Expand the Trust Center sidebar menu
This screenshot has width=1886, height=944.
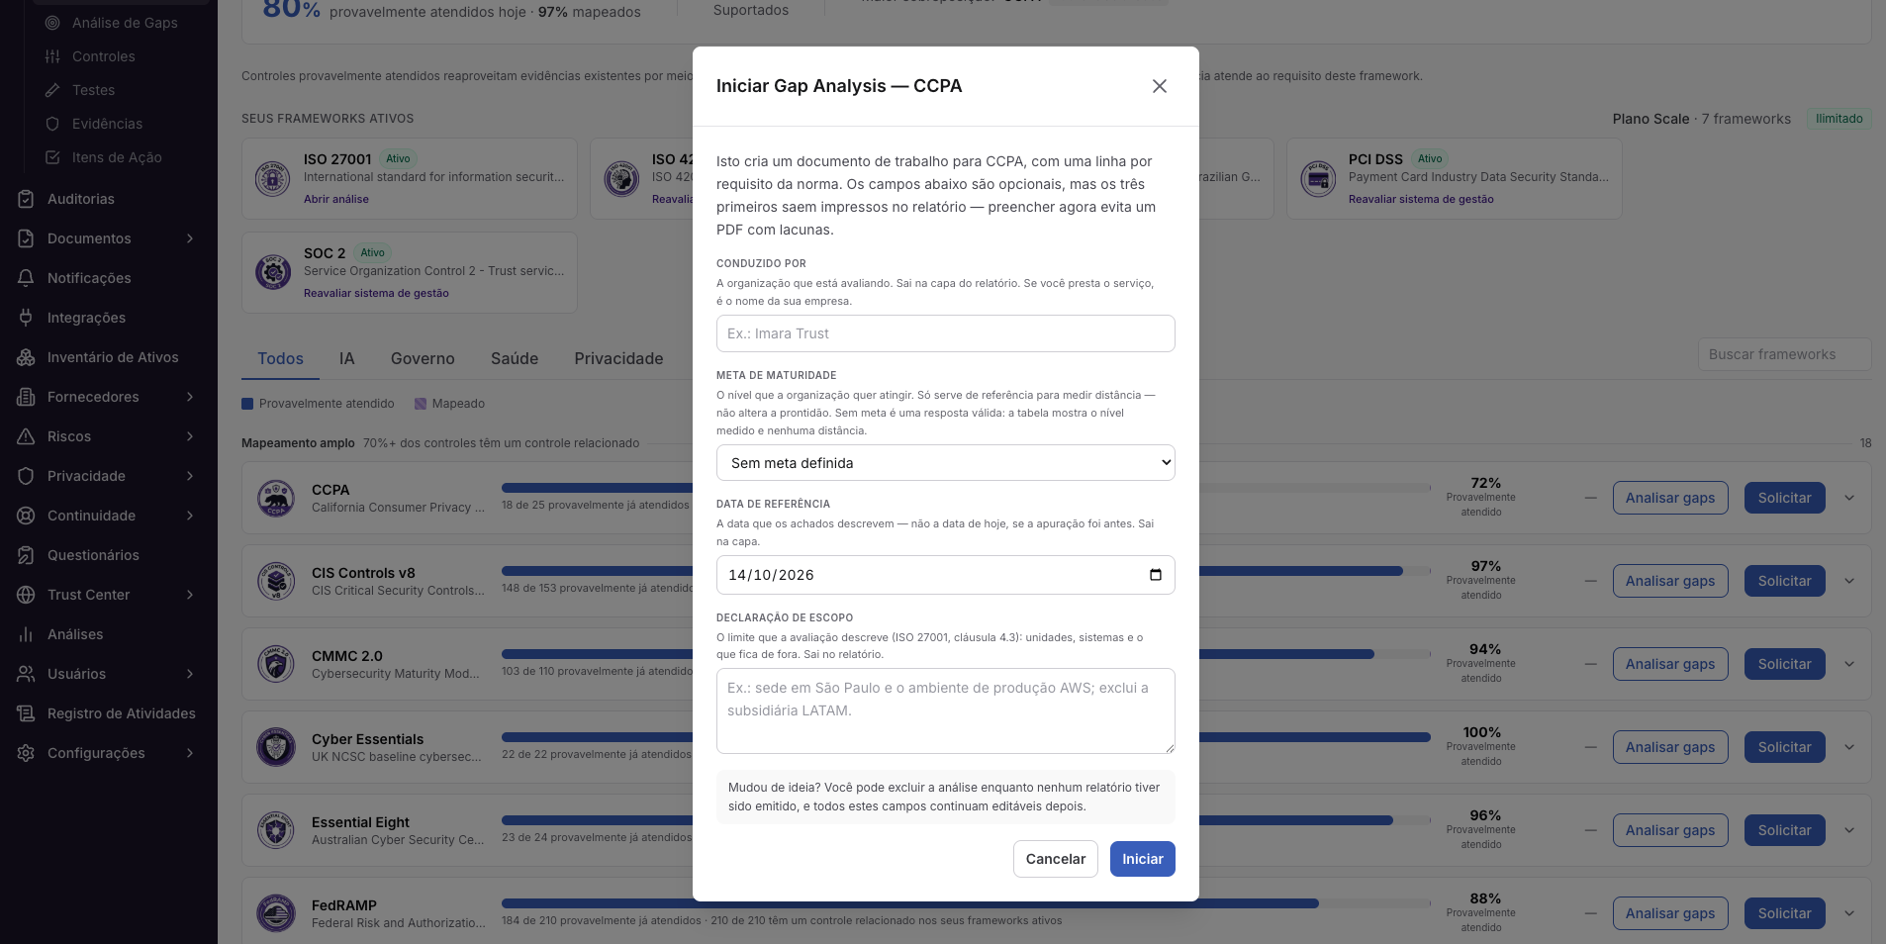click(190, 595)
